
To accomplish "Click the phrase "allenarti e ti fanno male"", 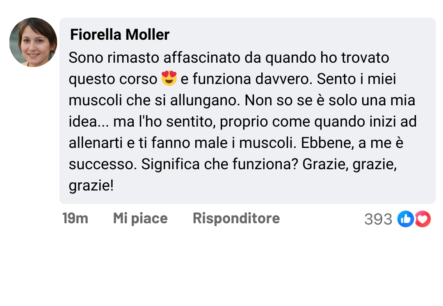I will (150, 143).
